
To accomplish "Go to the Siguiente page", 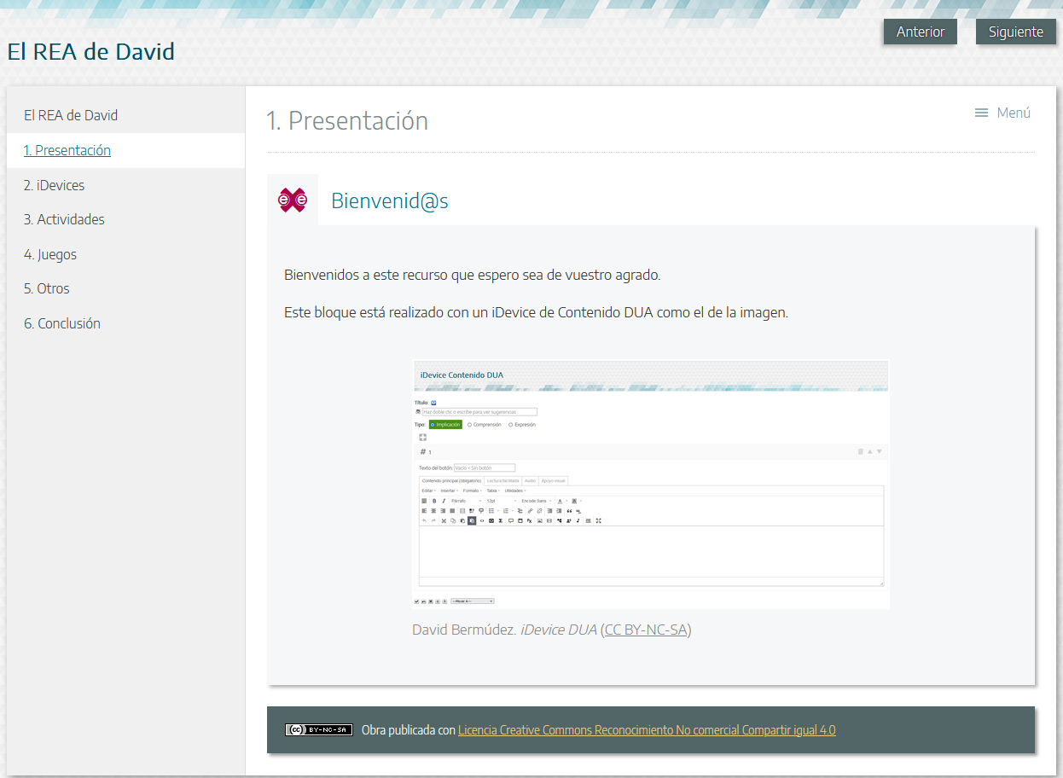I will (1015, 32).
